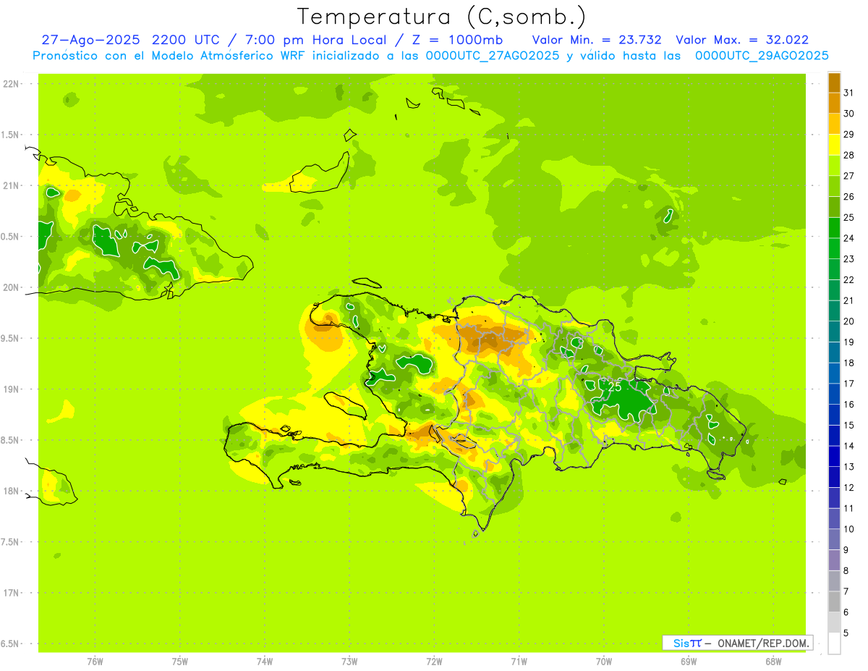The height and width of the screenshot is (671, 868).
Task: Click the teal swatch between legend values 19 and 20
Action: 834,332
